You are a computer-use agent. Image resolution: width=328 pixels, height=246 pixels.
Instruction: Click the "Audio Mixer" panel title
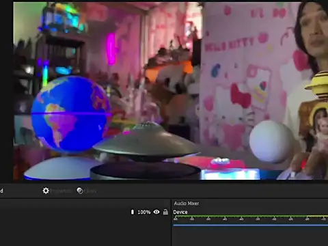(x=187, y=204)
